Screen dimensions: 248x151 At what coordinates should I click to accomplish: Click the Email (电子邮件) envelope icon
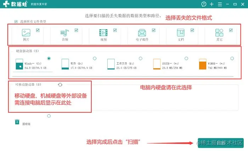pyautogui.click(x=142, y=33)
